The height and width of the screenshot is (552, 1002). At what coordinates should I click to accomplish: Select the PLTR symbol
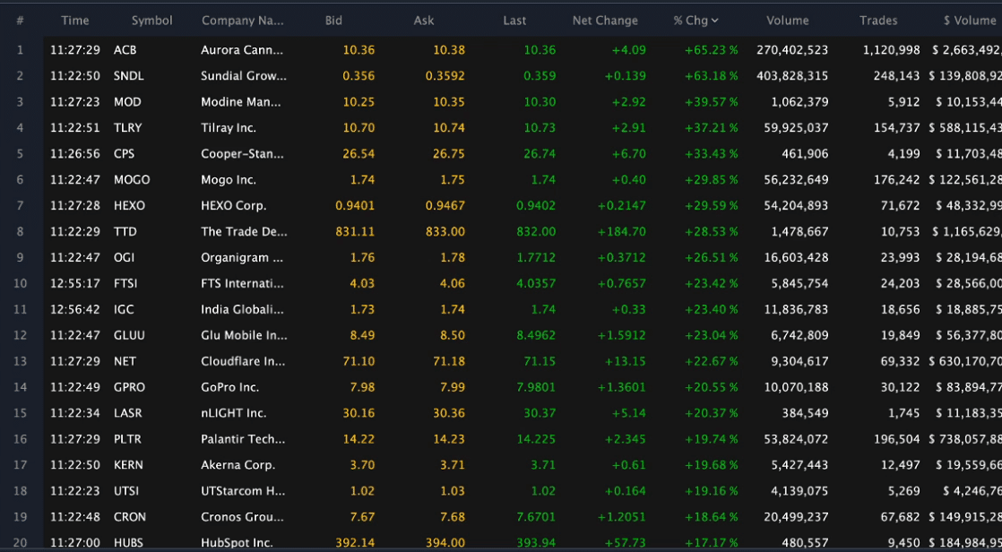point(127,440)
